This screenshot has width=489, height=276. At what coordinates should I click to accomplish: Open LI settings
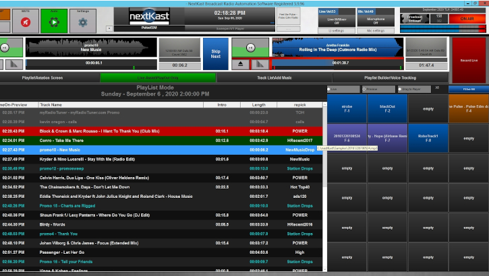pos(337,30)
